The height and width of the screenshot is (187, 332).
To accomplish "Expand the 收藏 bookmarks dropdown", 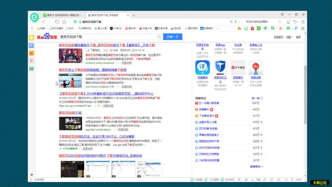I will (46, 29).
